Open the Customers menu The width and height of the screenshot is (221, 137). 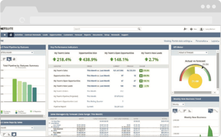click(x=68, y=35)
